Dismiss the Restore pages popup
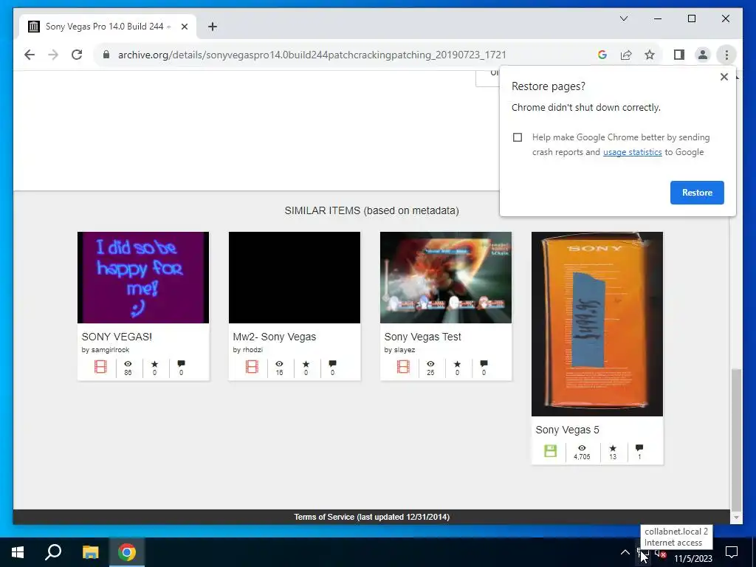This screenshot has height=567, width=756. point(724,77)
